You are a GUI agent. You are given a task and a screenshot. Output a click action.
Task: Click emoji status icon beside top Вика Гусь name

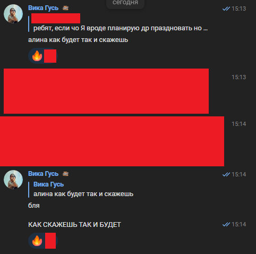pos(65,8)
